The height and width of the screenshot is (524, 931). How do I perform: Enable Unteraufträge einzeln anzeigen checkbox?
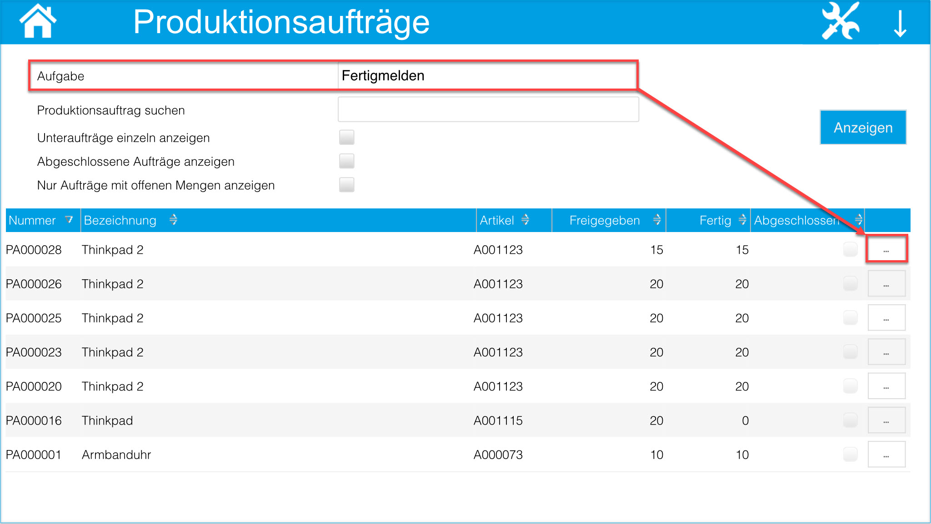point(346,137)
